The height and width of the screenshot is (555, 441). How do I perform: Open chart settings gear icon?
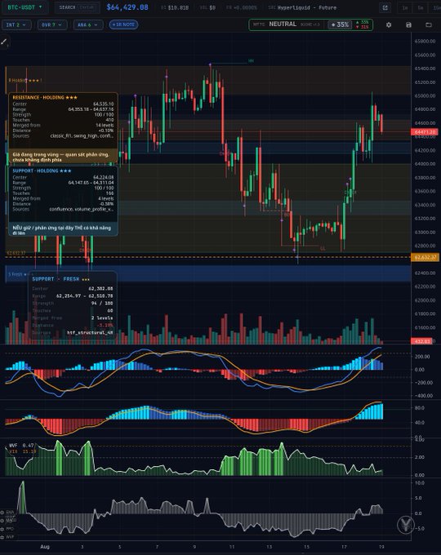click(x=389, y=24)
